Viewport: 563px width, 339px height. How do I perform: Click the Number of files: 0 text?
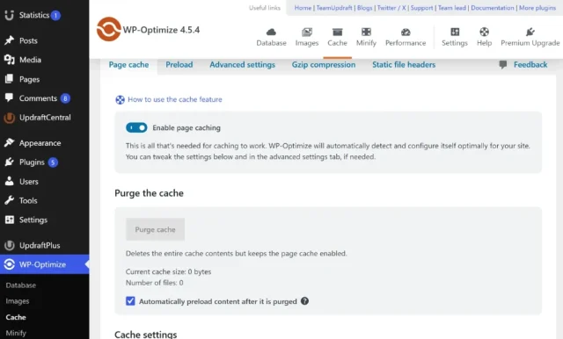click(155, 283)
